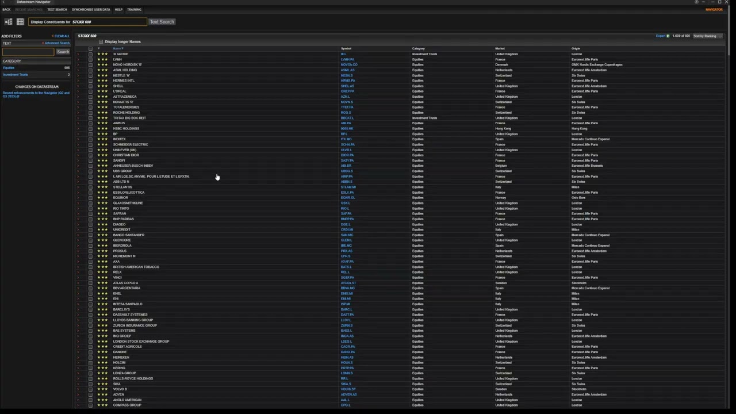Expand the NESTLE 'N' row arrow
736x414 pixels.
point(78,75)
